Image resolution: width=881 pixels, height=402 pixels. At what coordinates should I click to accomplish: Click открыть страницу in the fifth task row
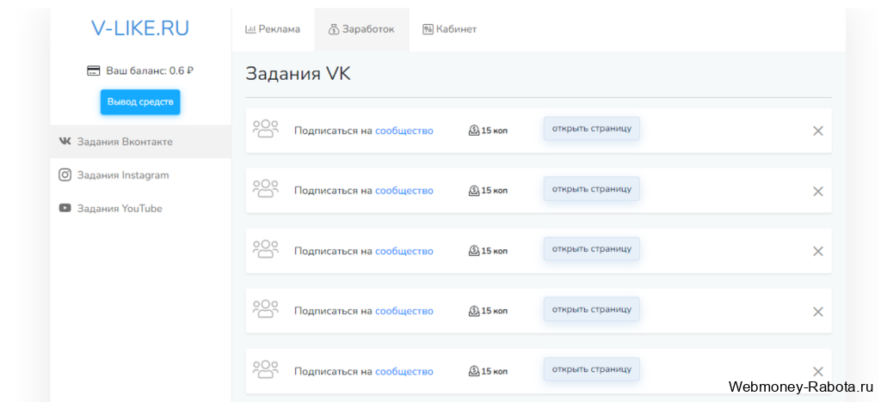(592, 369)
